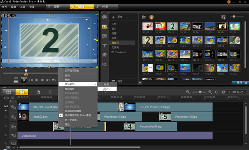Viewport: 249px width, 150px height.
Task: Click the Add (添加) folder button
Action: [117, 17]
